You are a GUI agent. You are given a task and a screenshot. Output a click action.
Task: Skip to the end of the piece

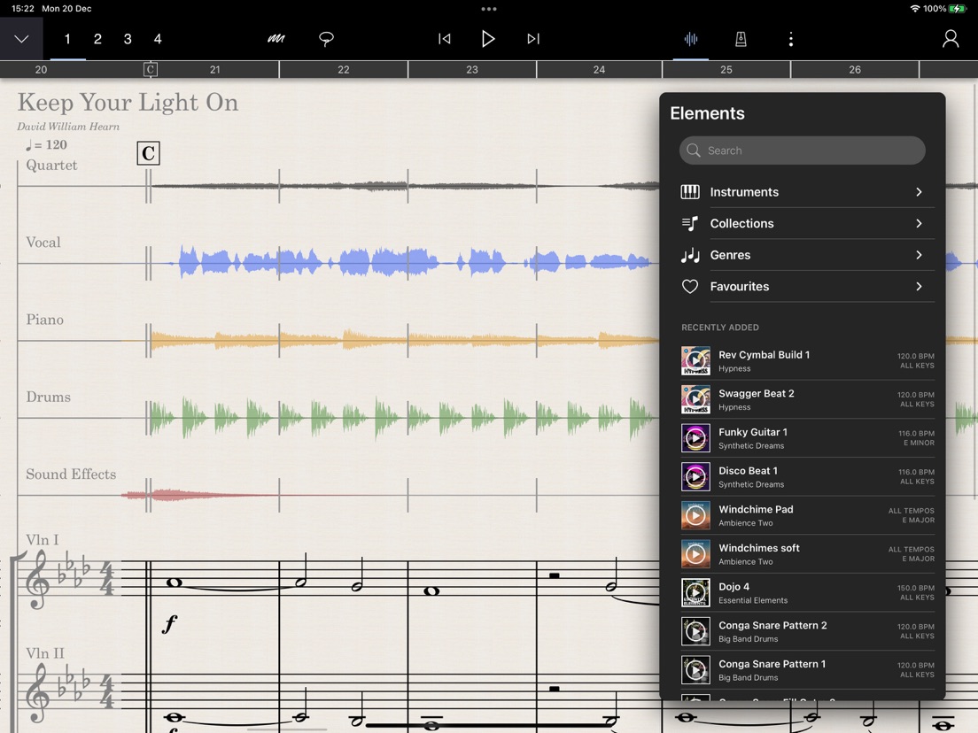pyautogui.click(x=532, y=39)
